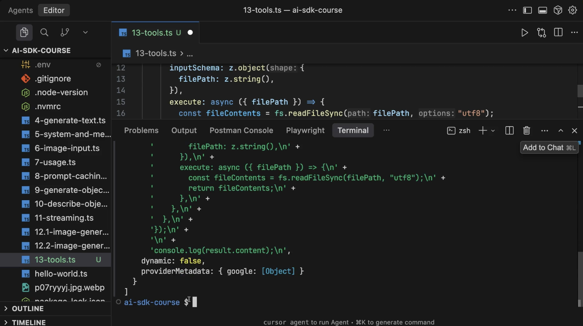Switch to the Playwright panel tab
This screenshot has width=583, height=326.
pyautogui.click(x=305, y=130)
